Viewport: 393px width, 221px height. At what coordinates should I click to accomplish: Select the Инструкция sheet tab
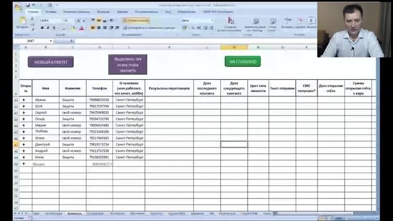(x=53, y=214)
